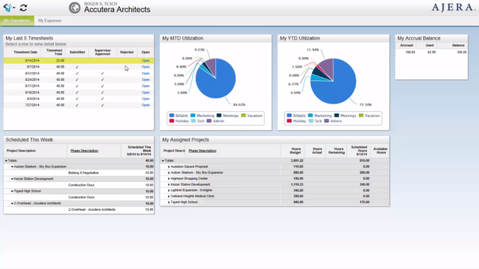Click the Submitted checkmark for 8/24/2014

coord(77,79)
